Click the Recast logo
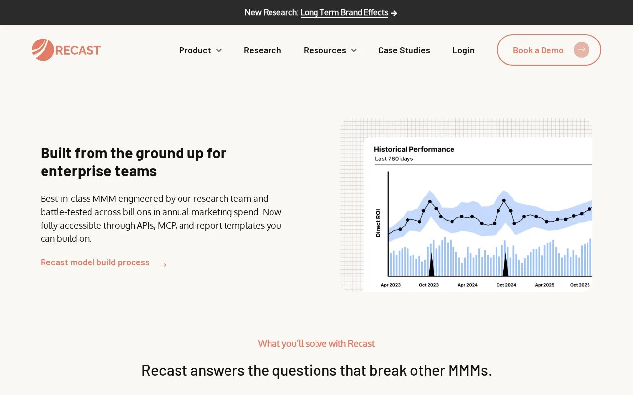Screen dimensions: 633x395 point(66,50)
